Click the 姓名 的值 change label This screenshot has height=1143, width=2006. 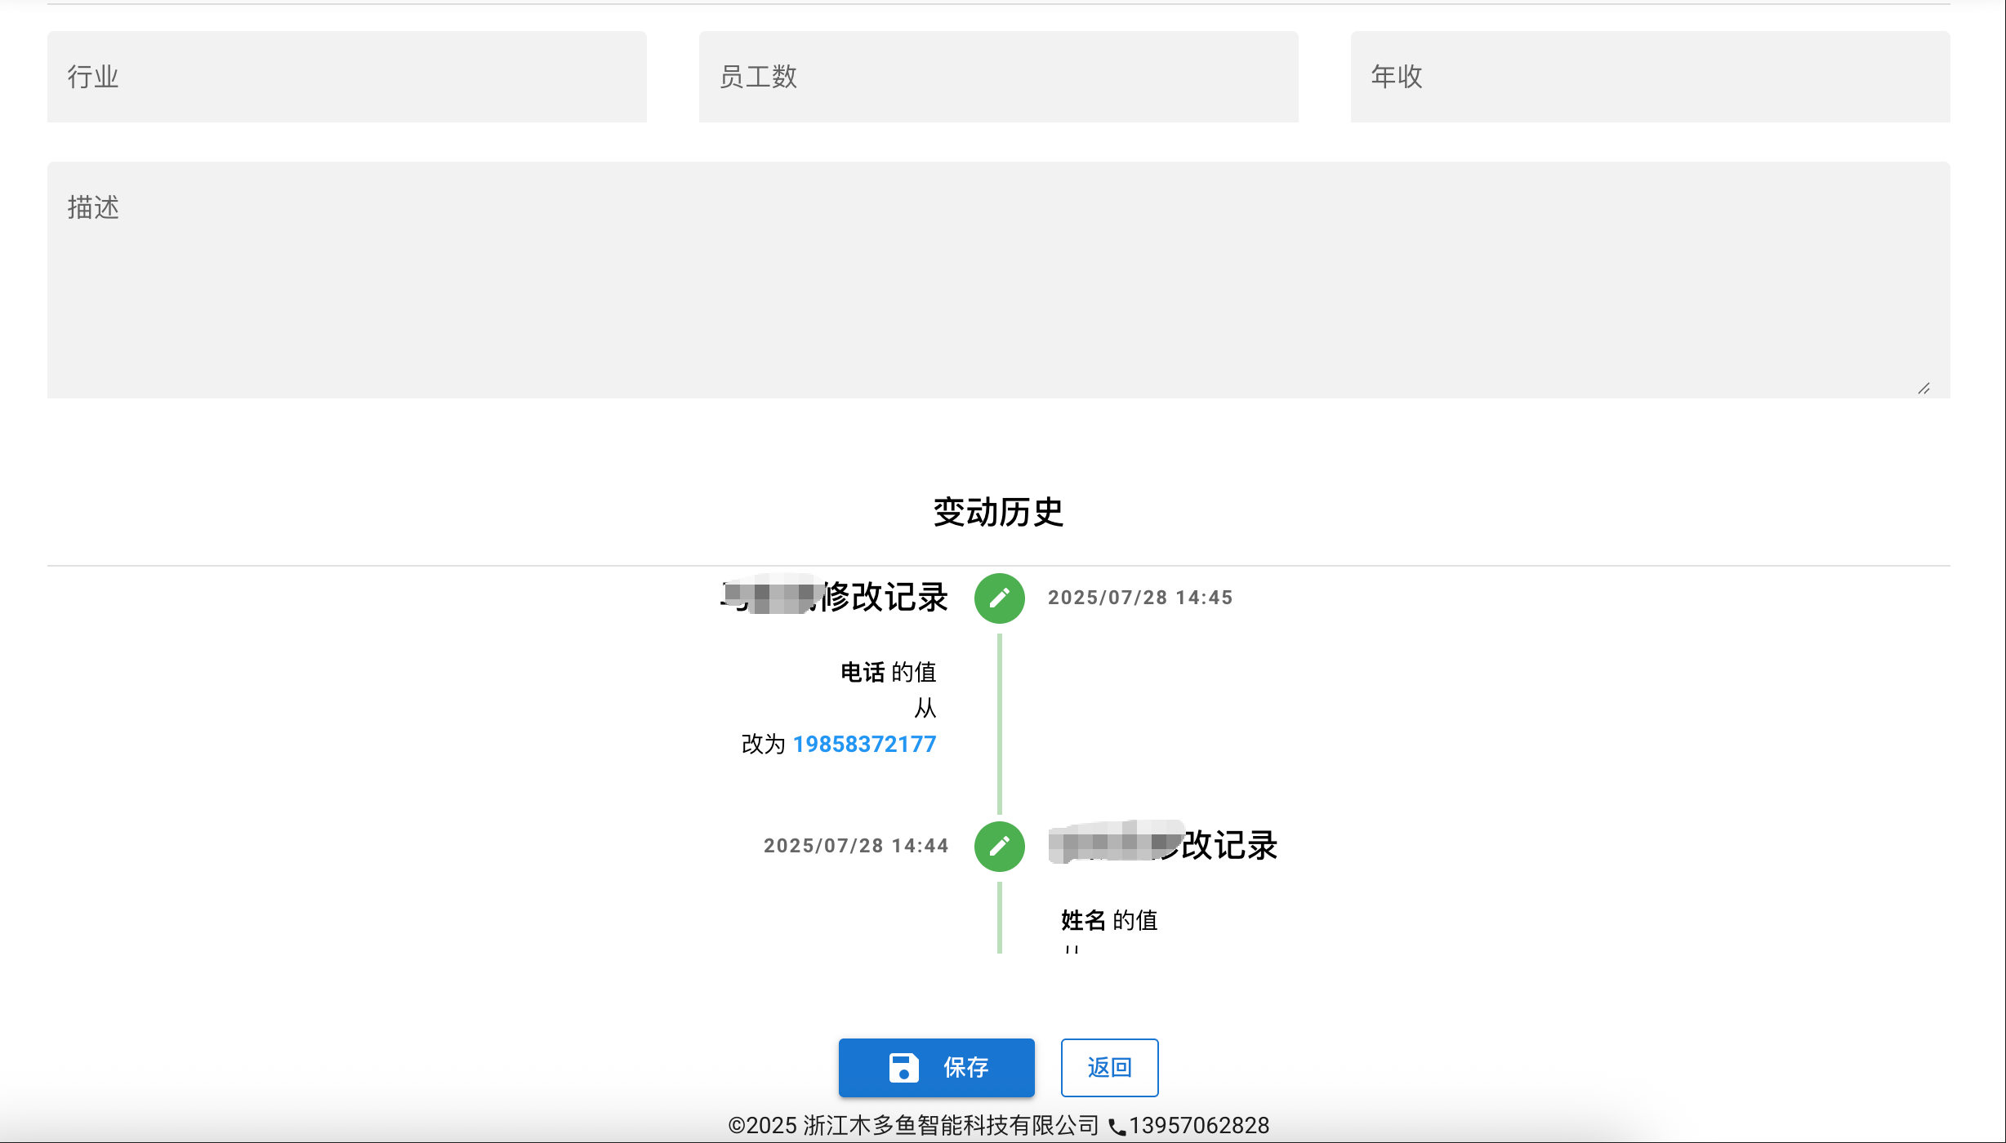pos(1109,921)
